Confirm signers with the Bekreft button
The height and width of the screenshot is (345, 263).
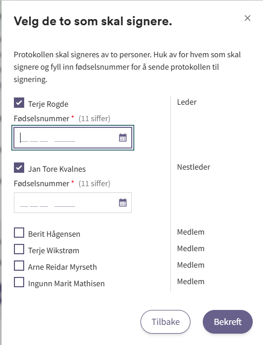coord(227,322)
